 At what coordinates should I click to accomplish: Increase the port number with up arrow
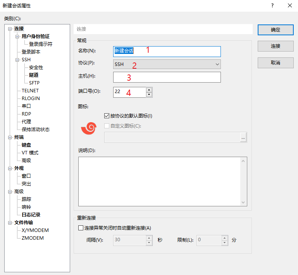tap(149, 90)
